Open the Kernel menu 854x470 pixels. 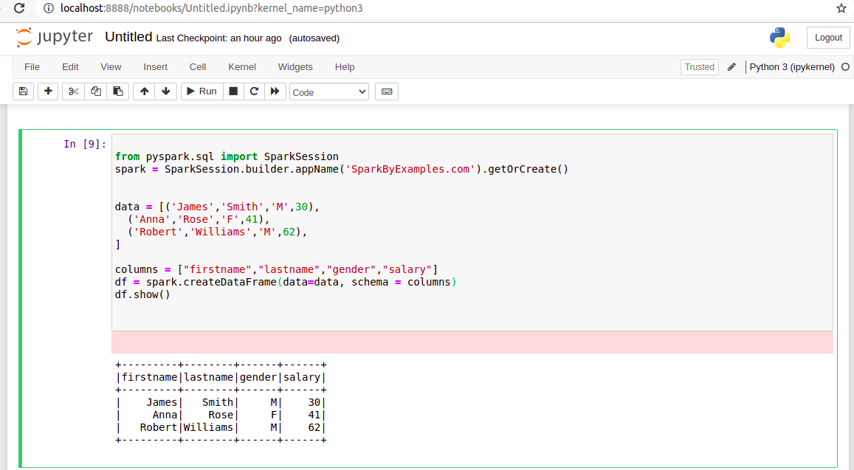point(241,66)
